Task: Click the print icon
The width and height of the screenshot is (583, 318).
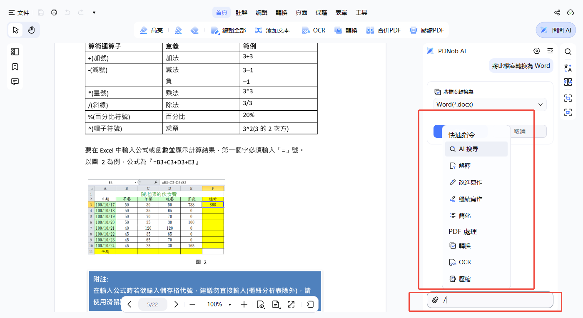Action: pos(54,12)
